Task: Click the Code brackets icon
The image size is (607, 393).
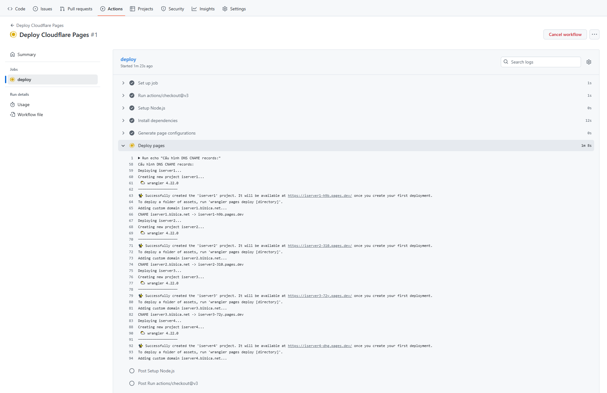Action: [x=10, y=9]
